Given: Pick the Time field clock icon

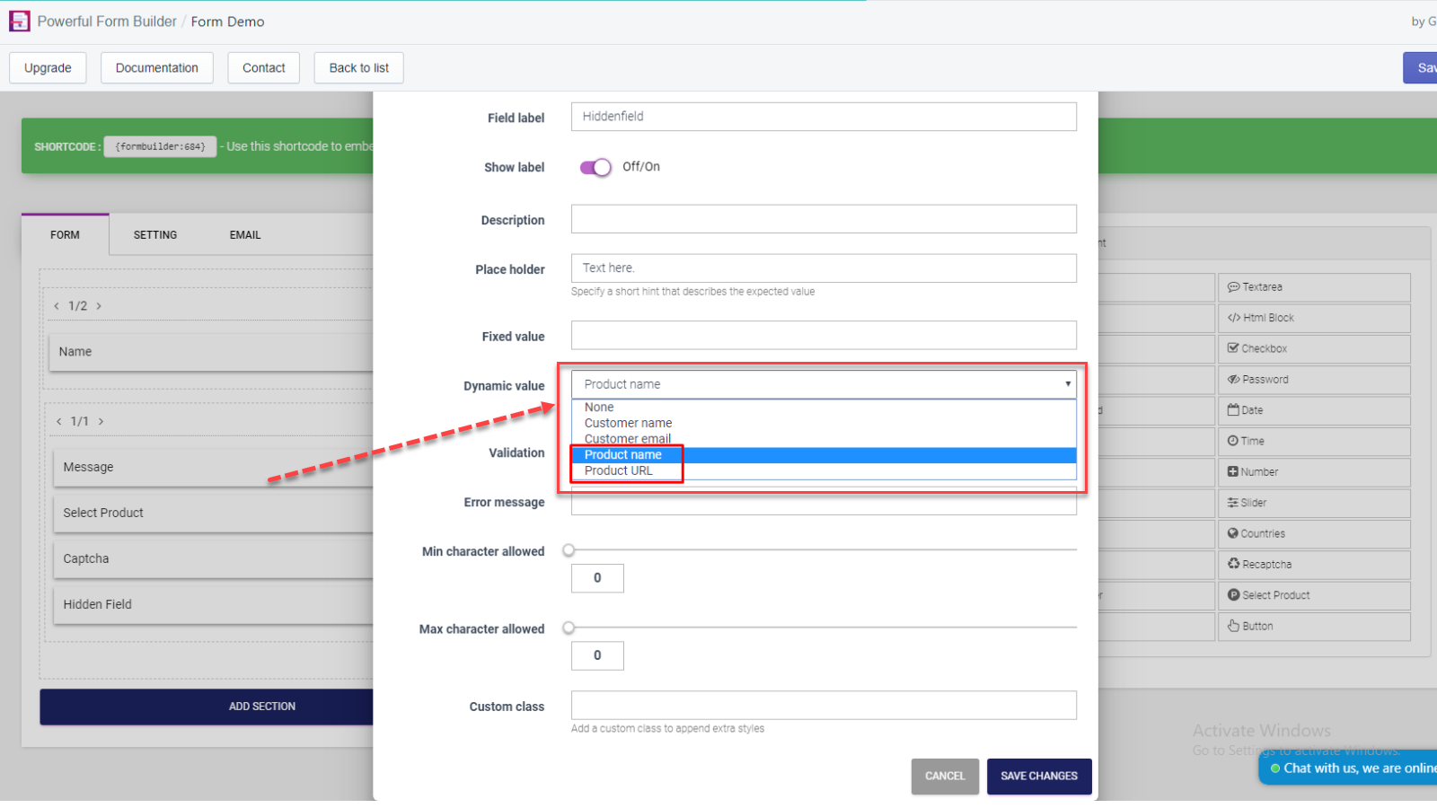Looking at the screenshot, I should tap(1233, 441).
